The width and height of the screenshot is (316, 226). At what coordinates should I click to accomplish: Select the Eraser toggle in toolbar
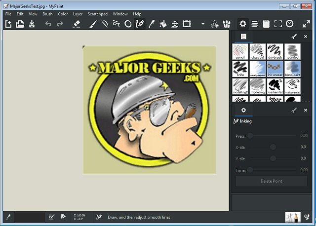[x=76, y=24]
